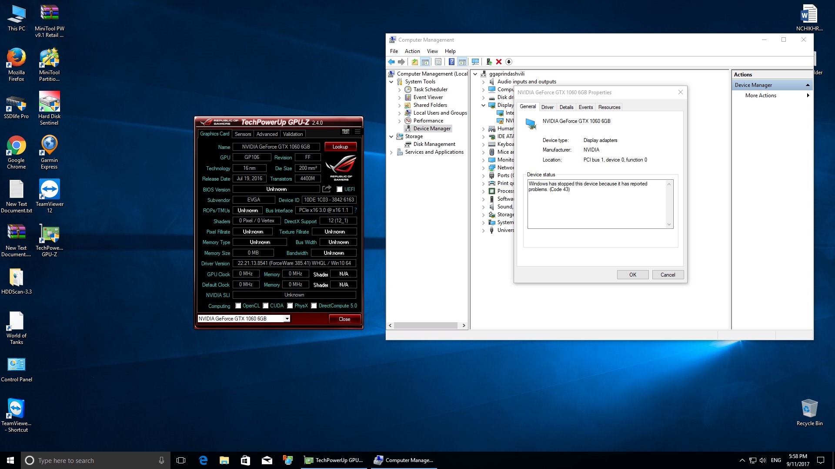Screen dimensions: 835x469
Task: Collapse the Display adapters tree node
Action: coord(483,105)
